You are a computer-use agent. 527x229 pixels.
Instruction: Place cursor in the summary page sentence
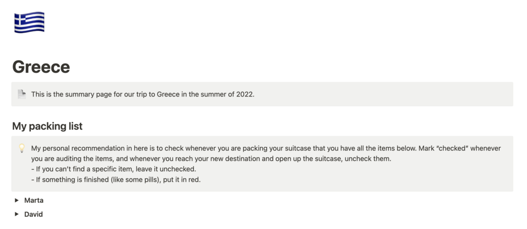point(143,94)
